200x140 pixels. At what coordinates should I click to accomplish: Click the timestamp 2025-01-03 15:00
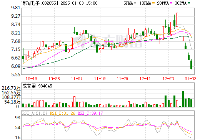[x=79, y=3]
